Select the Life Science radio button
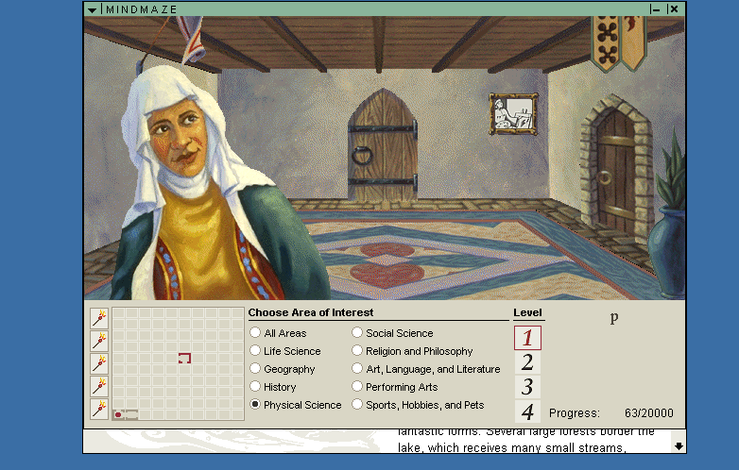 255,350
